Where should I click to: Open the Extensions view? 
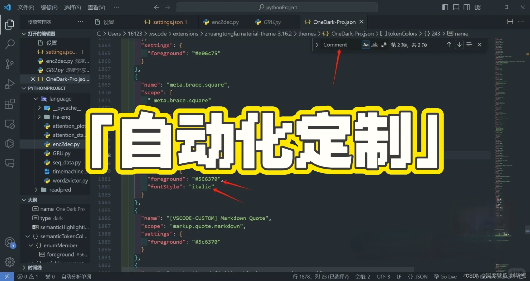[x=10, y=104]
